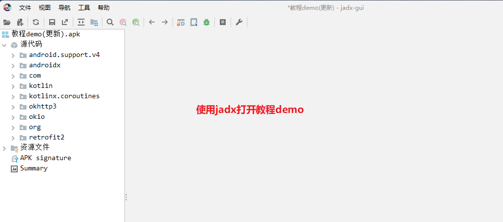The image size is (503, 222).
Task: Go back with left arrow icon
Action: [x=152, y=22]
